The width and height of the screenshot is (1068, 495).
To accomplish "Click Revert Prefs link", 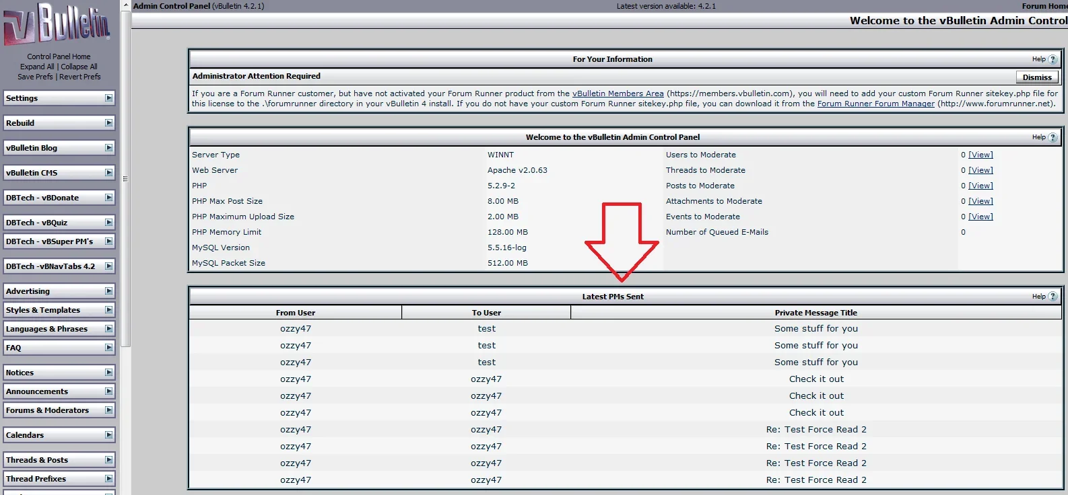I will point(80,77).
